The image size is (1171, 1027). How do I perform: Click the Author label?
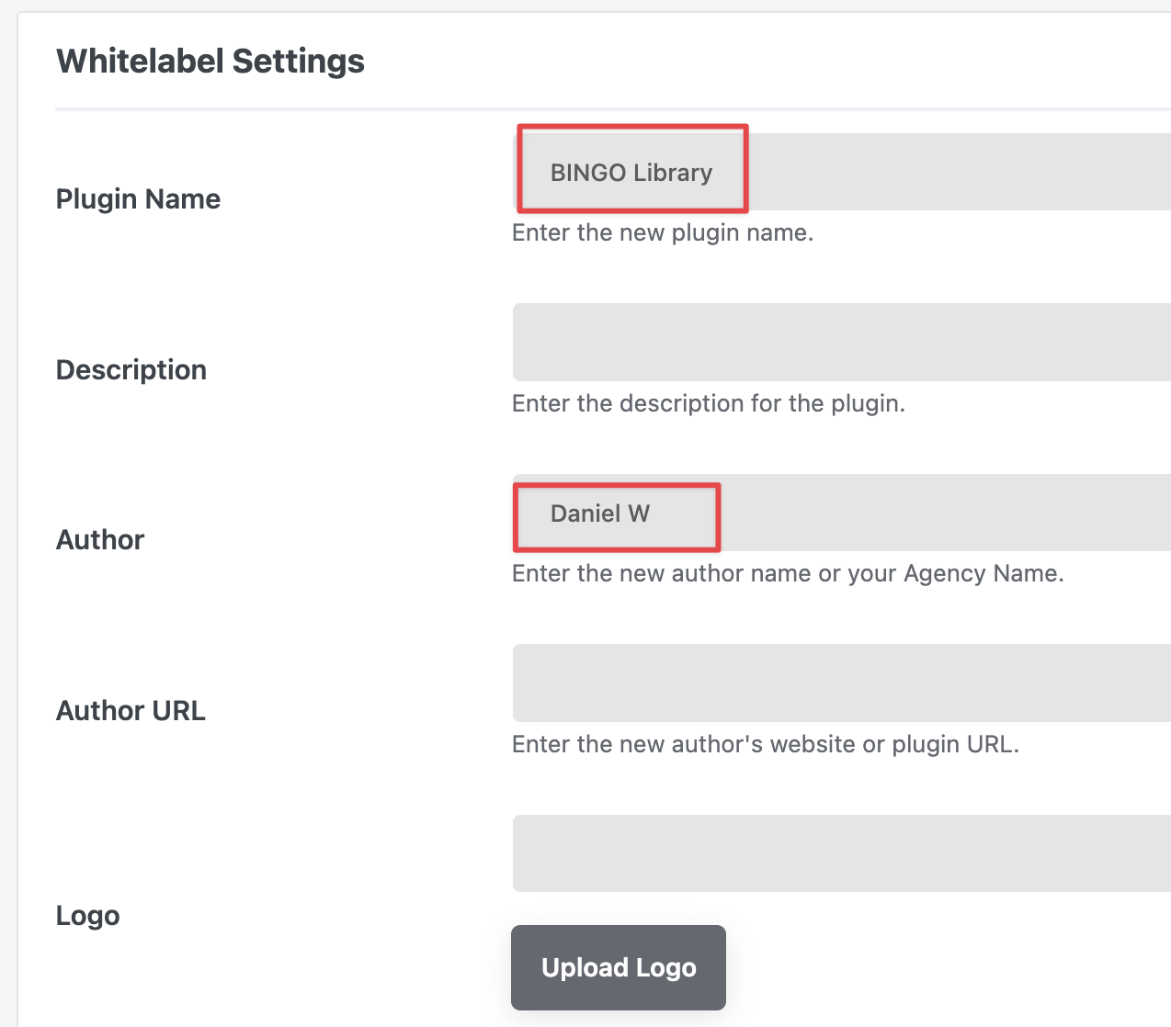click(x=100, y=539)
